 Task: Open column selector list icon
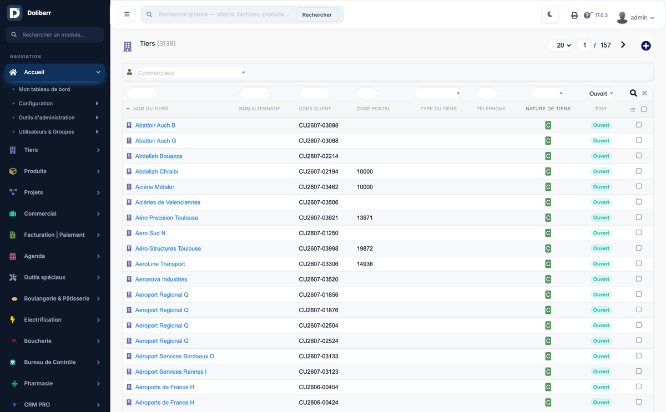tap(633, 109)
